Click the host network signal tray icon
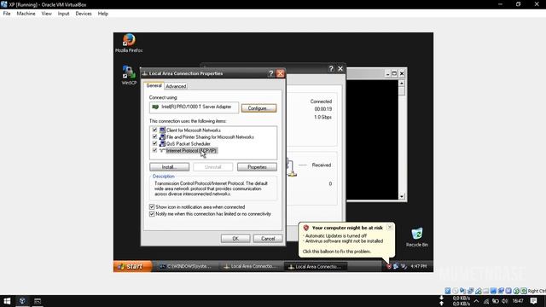The height and width of the screenshot is (307, 546). pyautogui.click(x=486, y=301)
